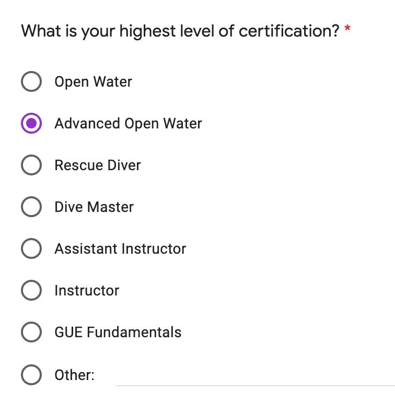Click the "Other:" label text

[x=74, y=375]
